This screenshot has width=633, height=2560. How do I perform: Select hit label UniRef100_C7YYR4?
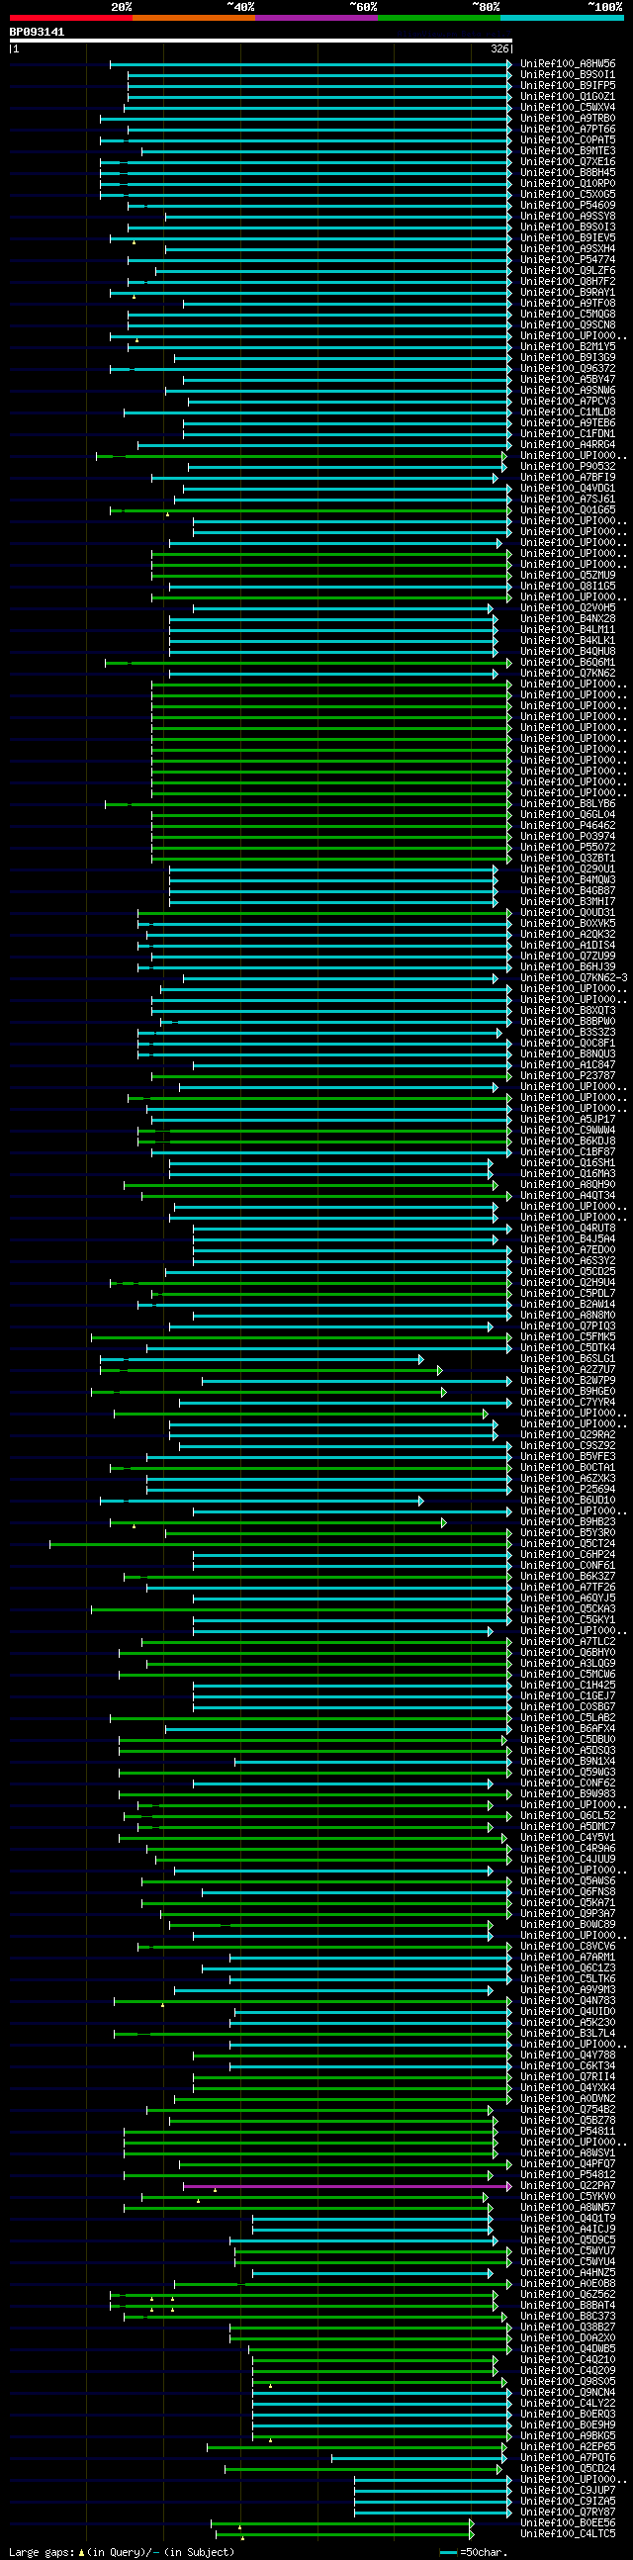click(x=568, y=1404)
